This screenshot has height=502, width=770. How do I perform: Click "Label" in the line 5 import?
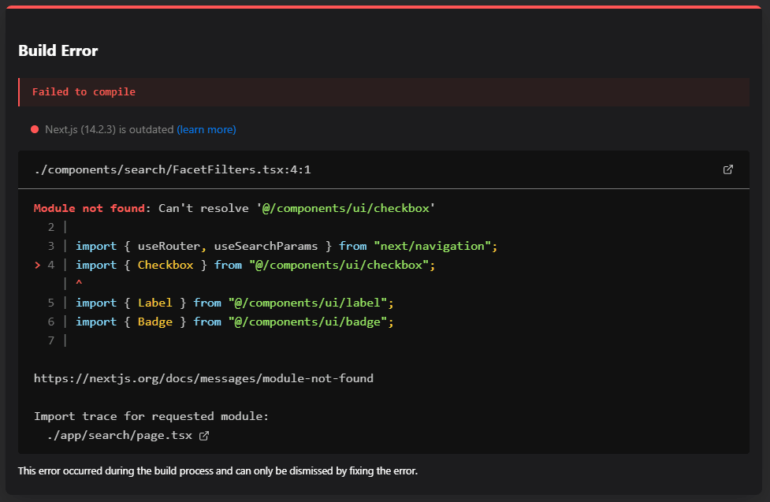(x=155, y=303)
